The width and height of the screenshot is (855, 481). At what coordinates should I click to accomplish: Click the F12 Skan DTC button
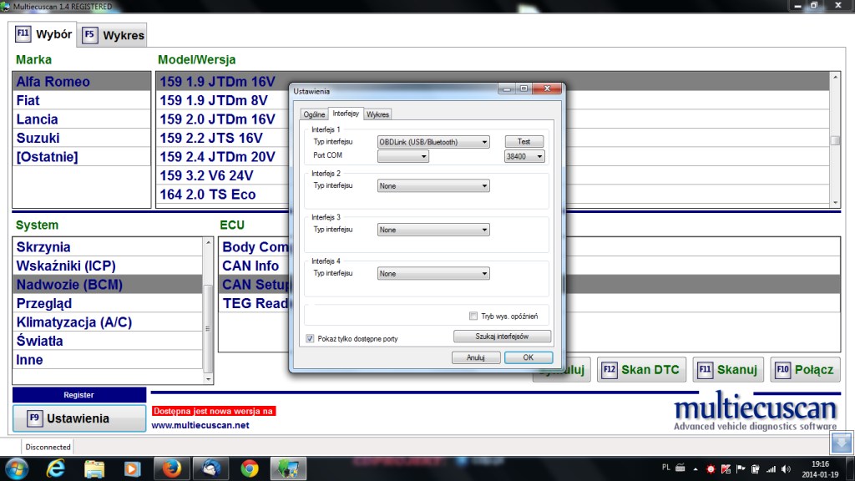tap(641, 370)
